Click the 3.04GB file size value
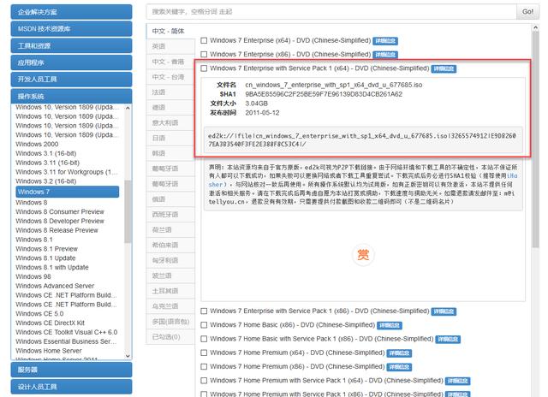 tap(256, 104)
